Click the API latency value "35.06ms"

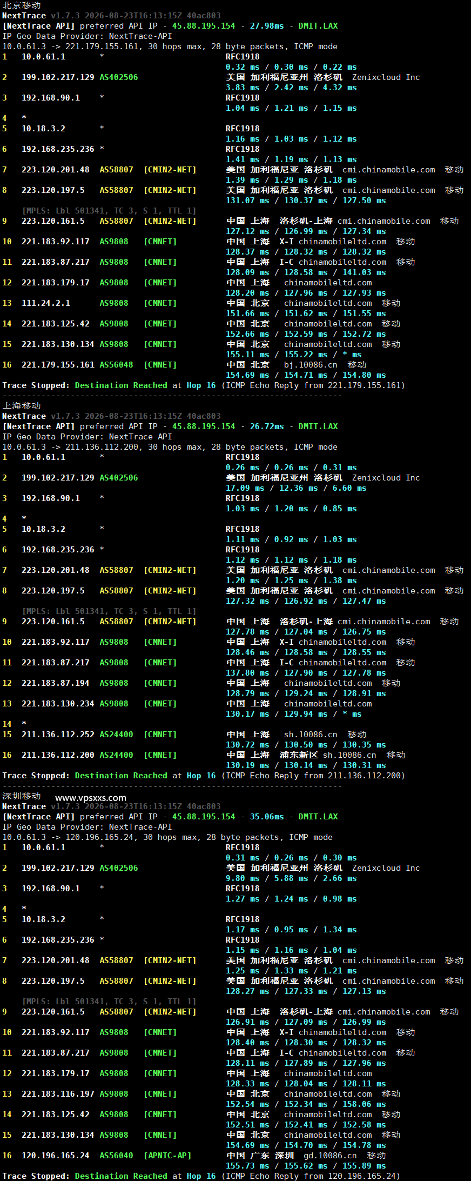click(x=267, y=817)
